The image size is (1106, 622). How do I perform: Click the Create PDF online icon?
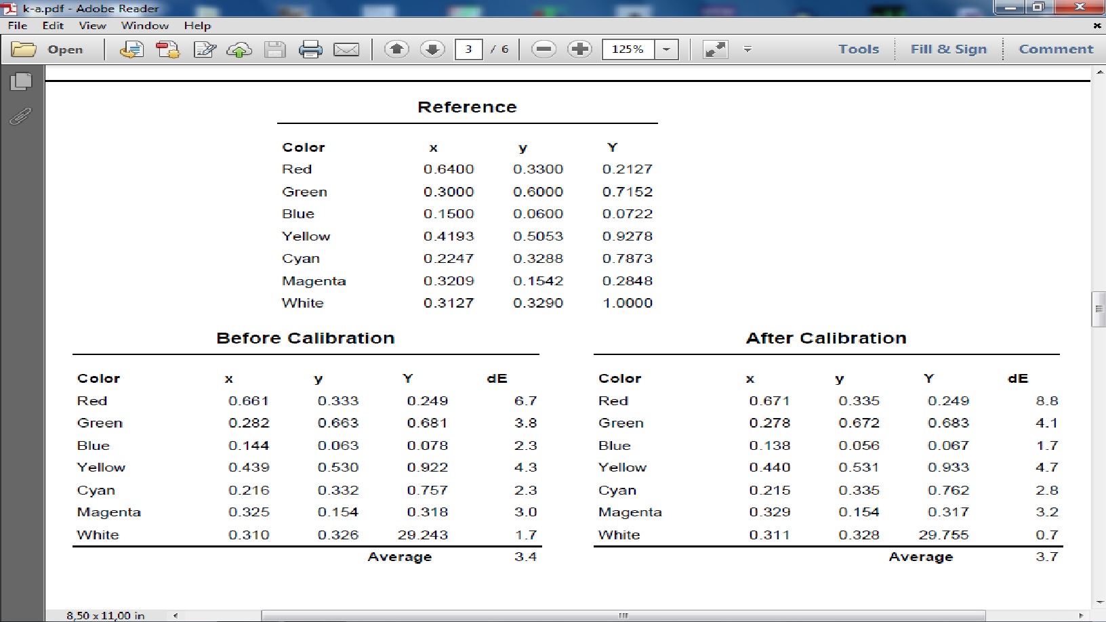click(x=167, y=49)
